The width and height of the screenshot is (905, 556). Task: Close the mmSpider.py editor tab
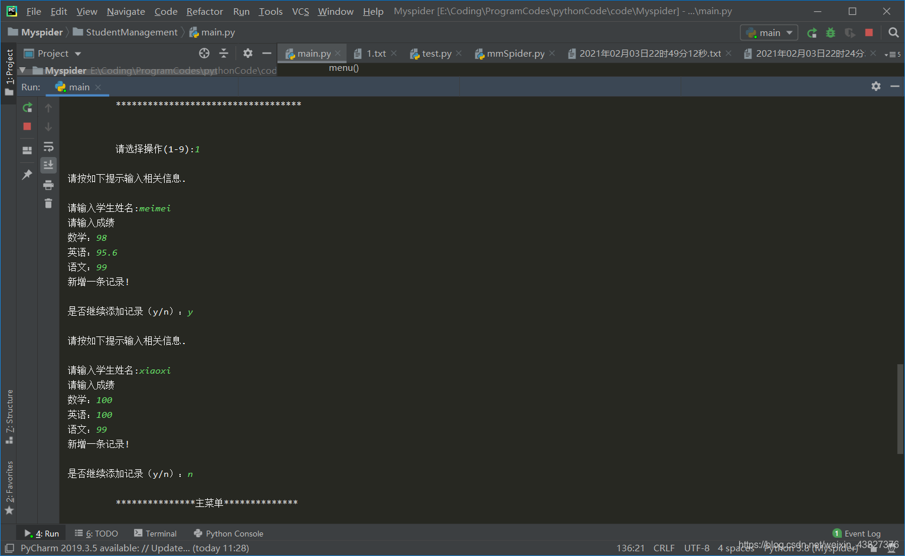tap(552, 53)
